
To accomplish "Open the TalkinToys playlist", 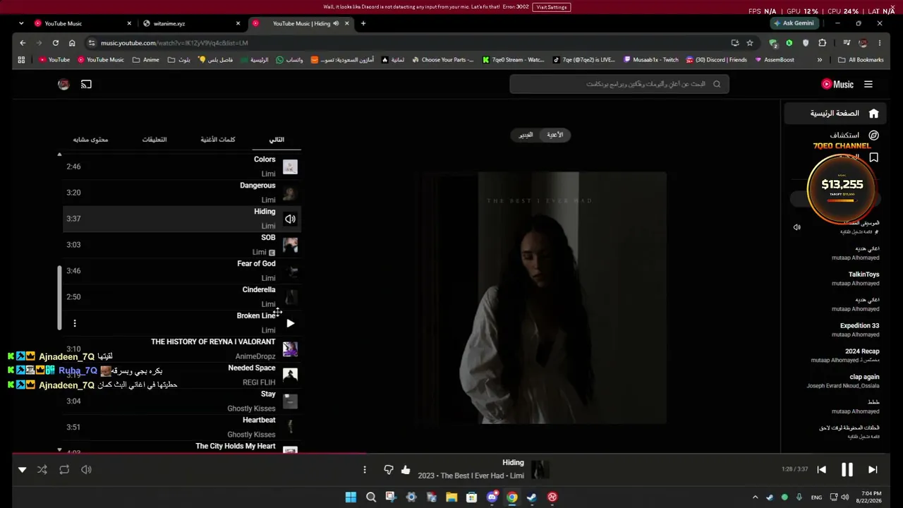I will pyautogui.click(x=855, y=279).
